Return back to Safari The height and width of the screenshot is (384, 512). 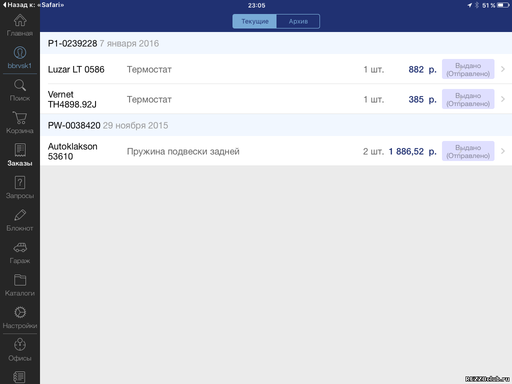tap(33, 5)
